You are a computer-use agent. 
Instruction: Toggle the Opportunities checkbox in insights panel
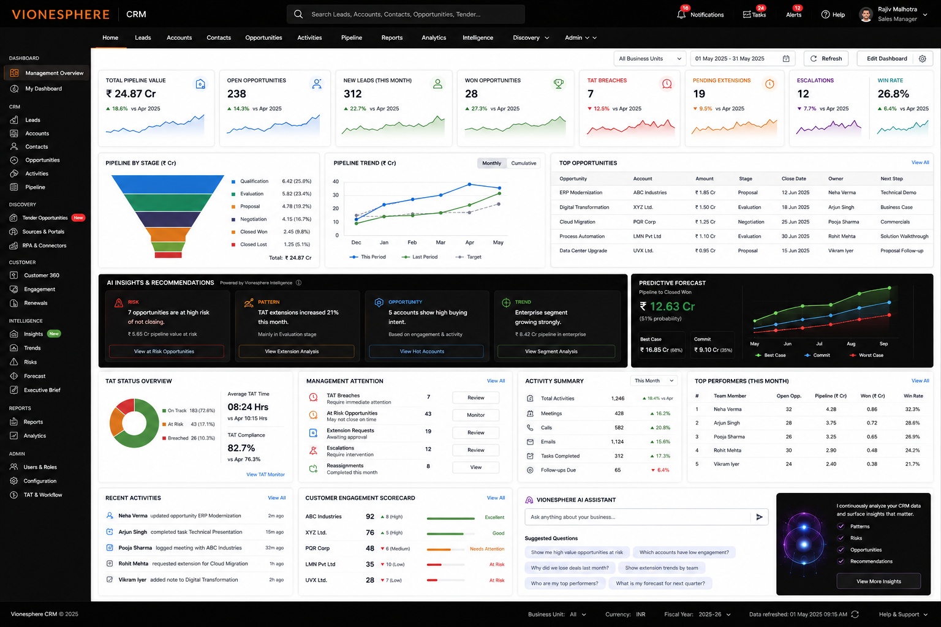pyautogui.click(x=841, y=550)
